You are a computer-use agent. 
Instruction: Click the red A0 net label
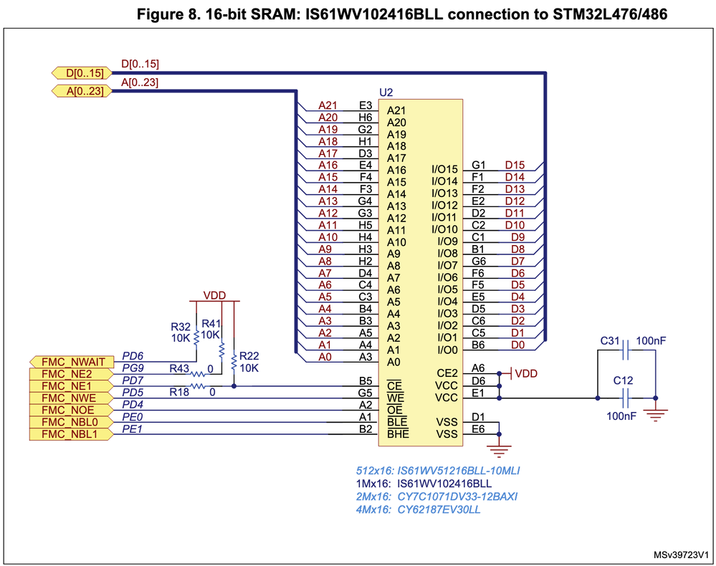pyautogui.click(x=325, y=357)
